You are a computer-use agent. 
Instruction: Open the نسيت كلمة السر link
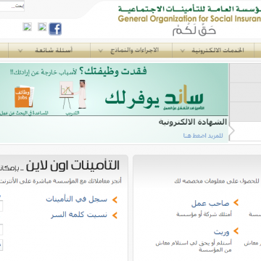click(79, 215)
